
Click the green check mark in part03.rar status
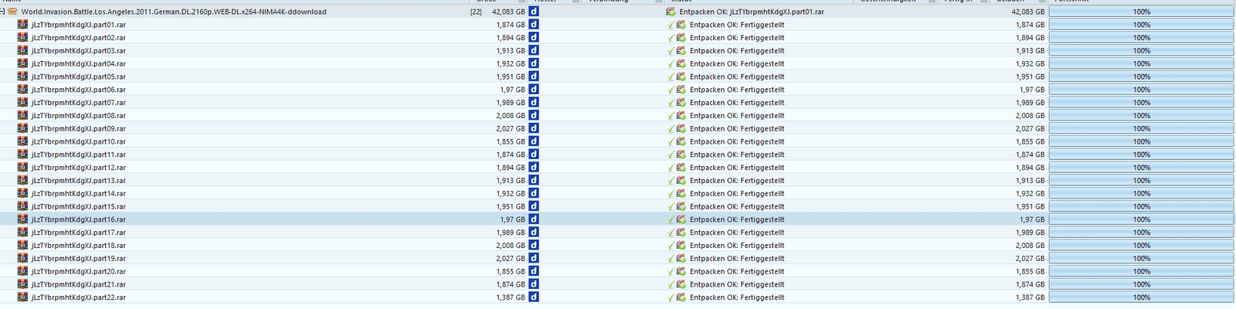pos(671,51)
